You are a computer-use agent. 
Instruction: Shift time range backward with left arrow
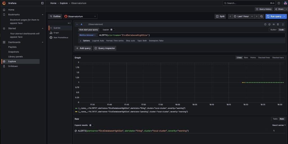[230, 16]
